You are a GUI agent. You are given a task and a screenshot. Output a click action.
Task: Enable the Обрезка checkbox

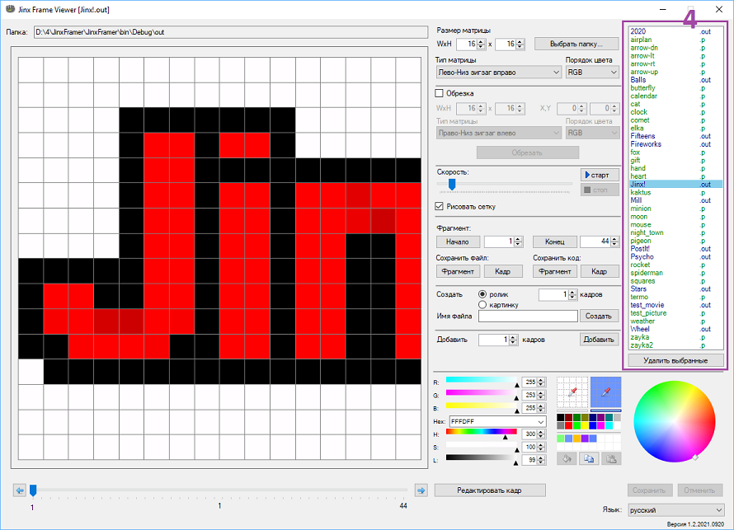(x=439, y=93)
